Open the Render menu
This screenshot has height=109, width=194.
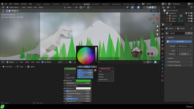pyautogui.click(x=16, y=4)
